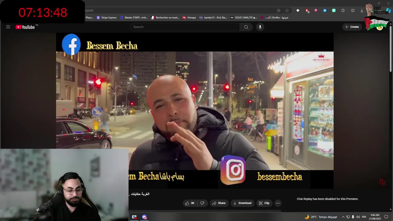393x221 pixels.
Task: Click the video player to pause playback
Action: point(195,110)
